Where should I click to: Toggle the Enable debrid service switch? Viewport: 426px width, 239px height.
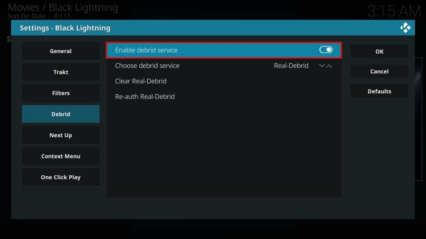(x=326, y=50)
